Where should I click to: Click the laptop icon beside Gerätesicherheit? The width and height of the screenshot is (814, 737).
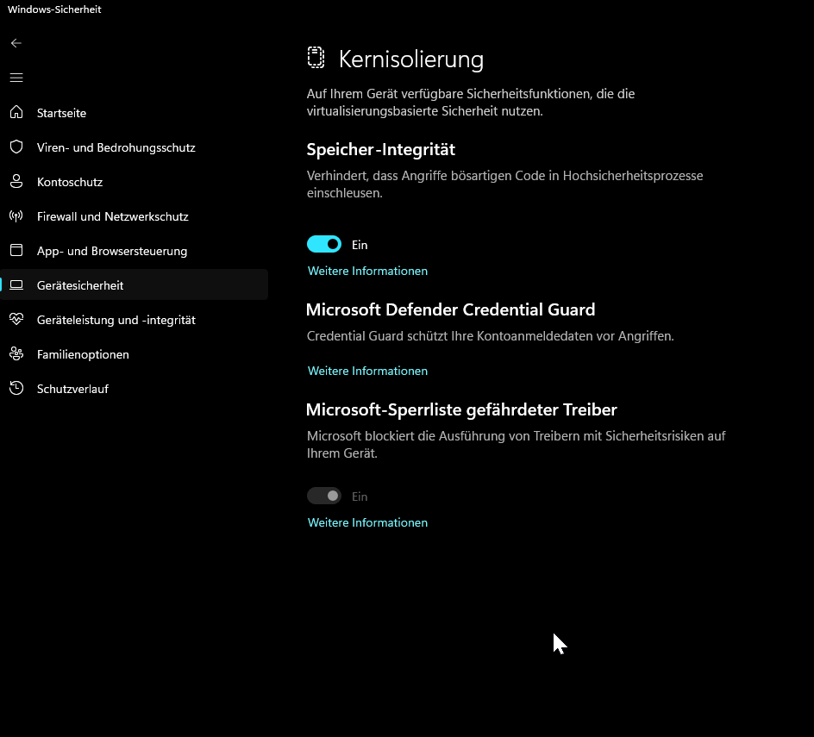pos(16,284)
